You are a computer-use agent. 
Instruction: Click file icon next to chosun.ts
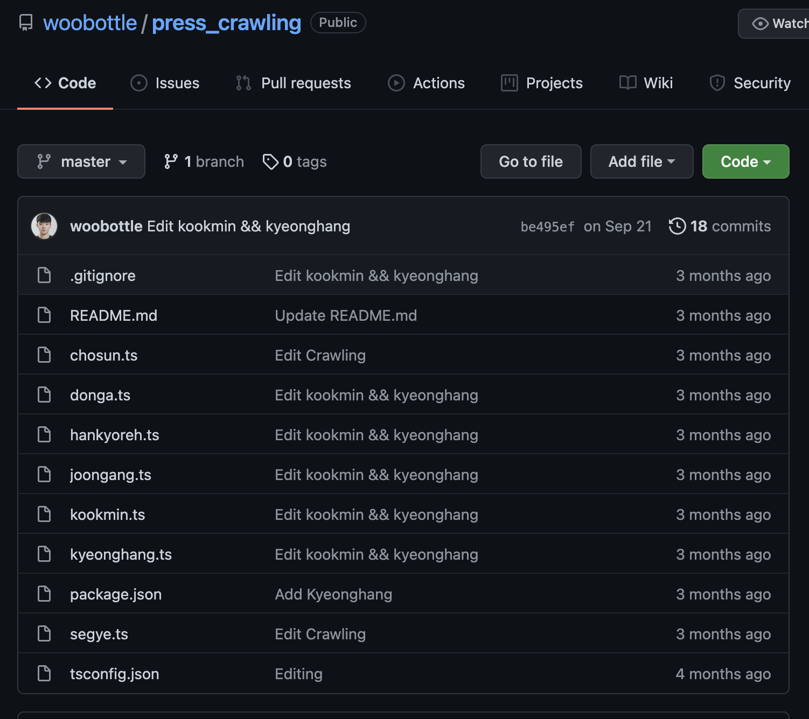[x=44, y=355]
